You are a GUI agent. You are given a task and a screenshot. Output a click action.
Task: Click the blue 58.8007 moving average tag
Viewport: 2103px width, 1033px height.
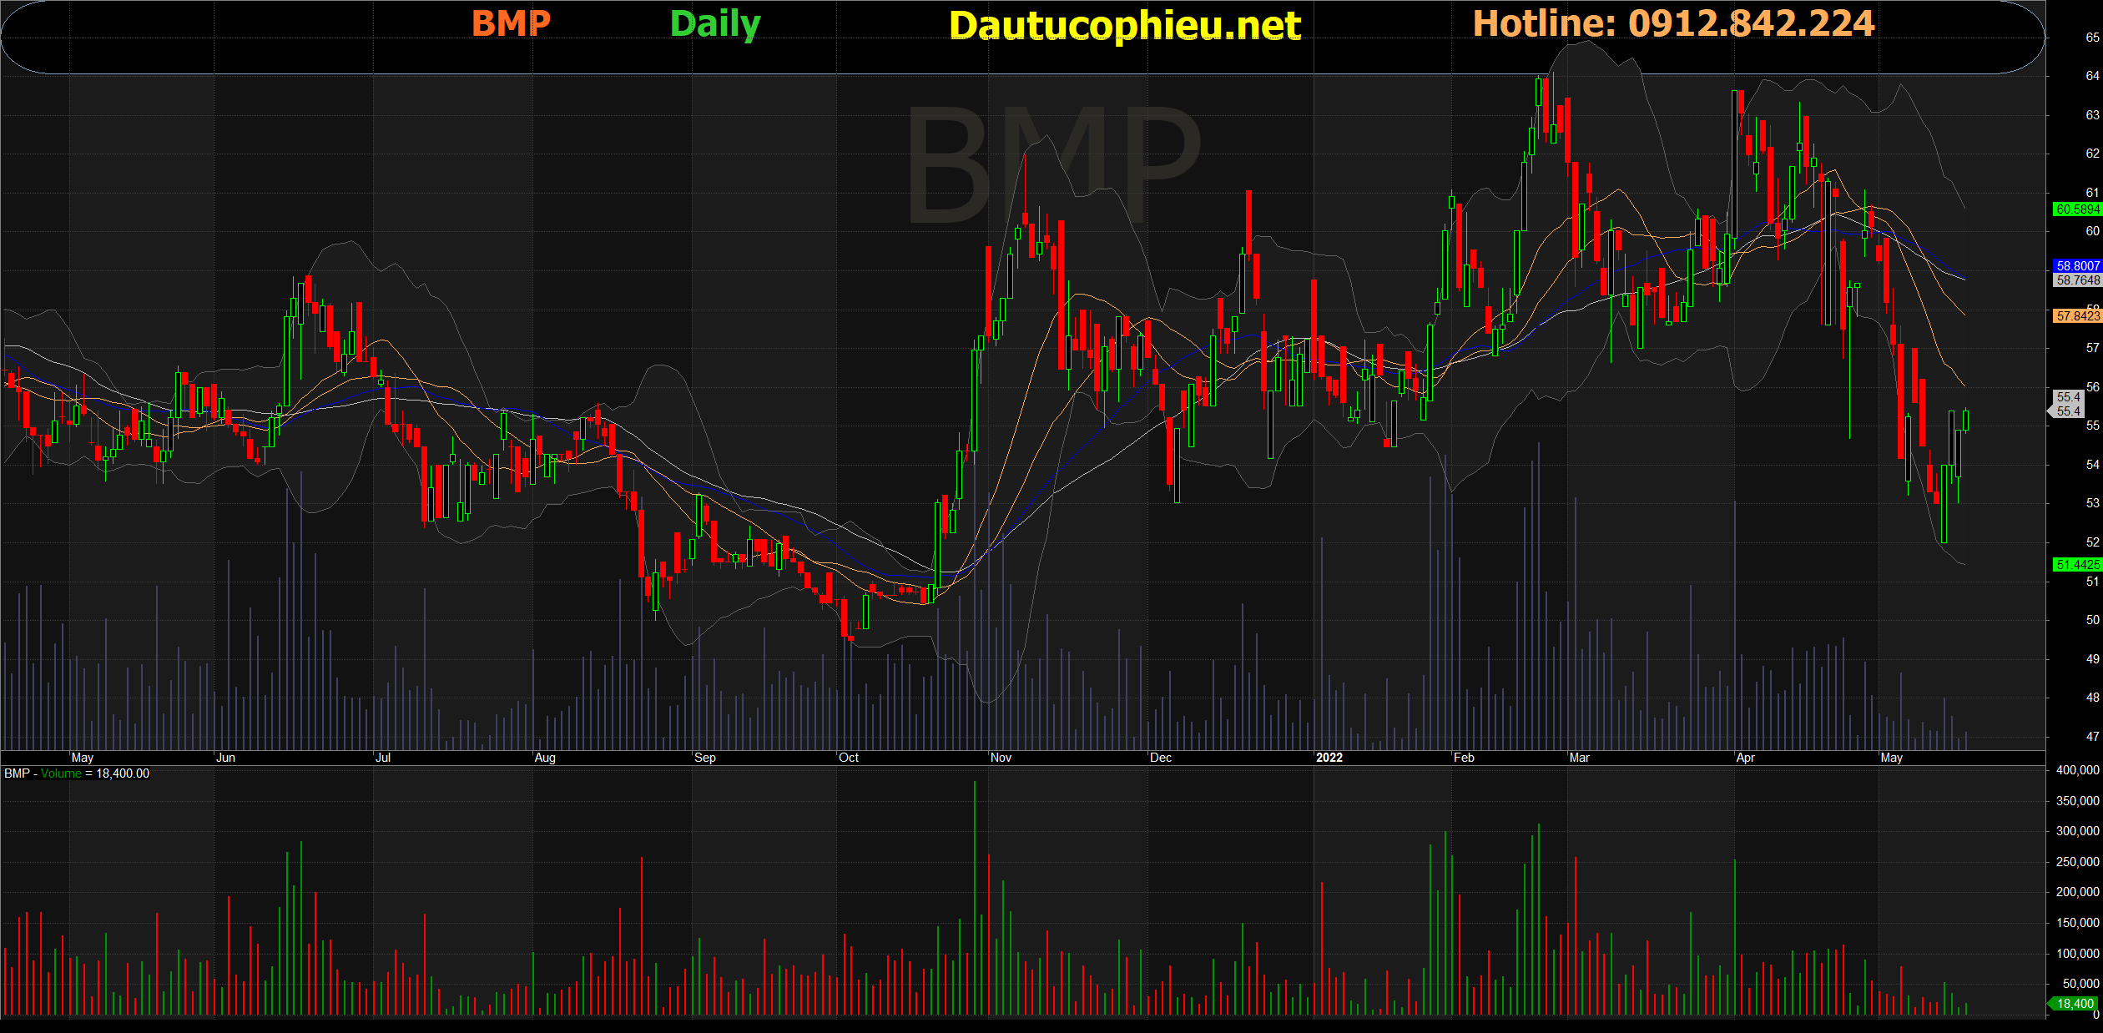[2077, 266]
